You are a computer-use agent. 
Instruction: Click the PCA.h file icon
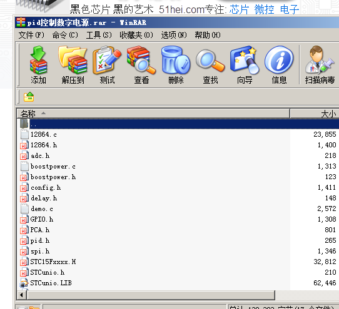[x=24, y=230]
